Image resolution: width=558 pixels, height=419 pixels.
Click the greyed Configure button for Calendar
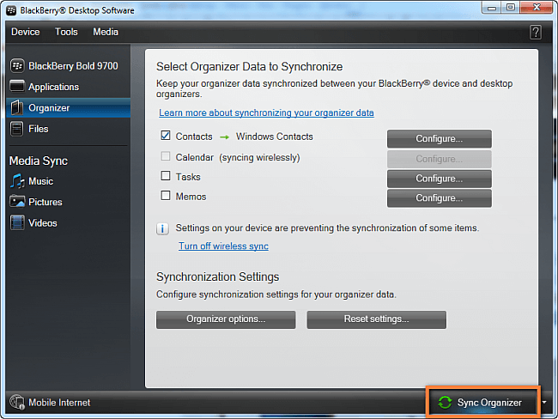coord(440,159)
